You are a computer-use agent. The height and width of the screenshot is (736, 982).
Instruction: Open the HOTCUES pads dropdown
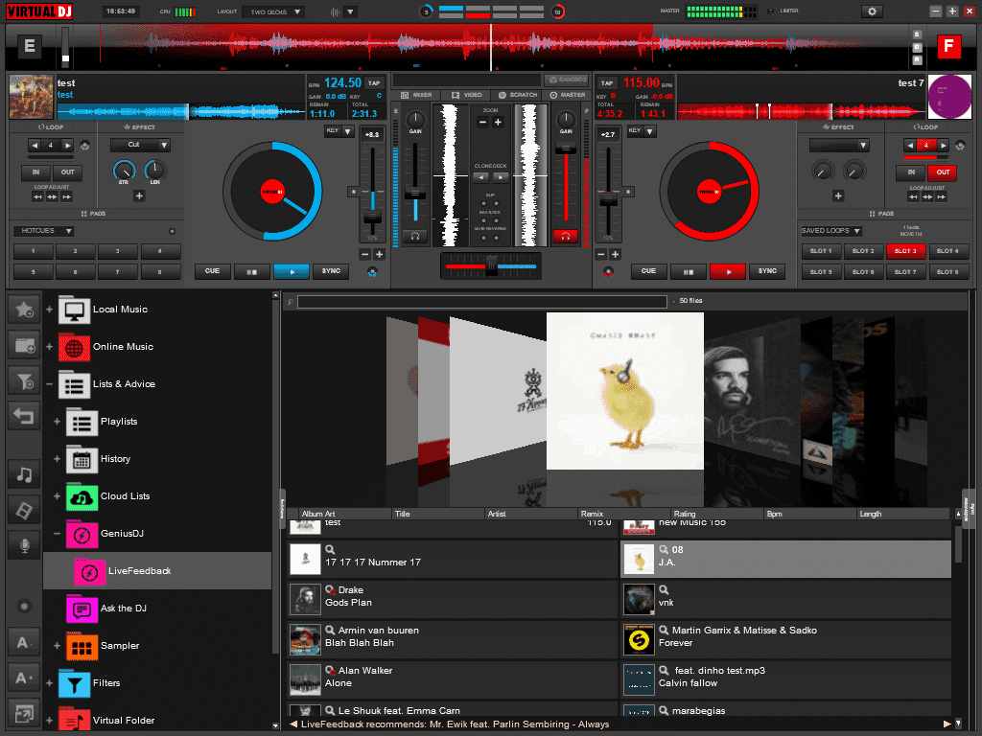pyautogui.click(x=44, y=231)
